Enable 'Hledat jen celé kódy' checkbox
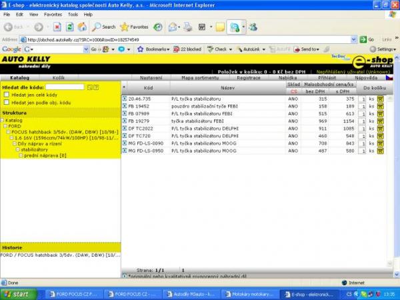 click(6, 95)
